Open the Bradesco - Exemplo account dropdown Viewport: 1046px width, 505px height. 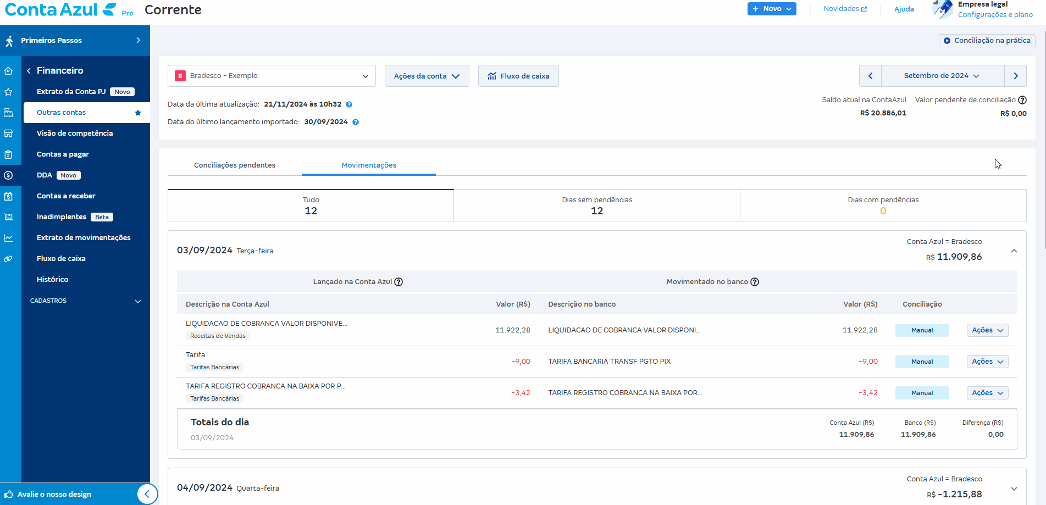[x=272, y=76]
